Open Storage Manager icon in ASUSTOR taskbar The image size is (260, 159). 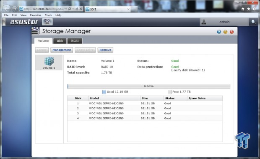point(47,22)
